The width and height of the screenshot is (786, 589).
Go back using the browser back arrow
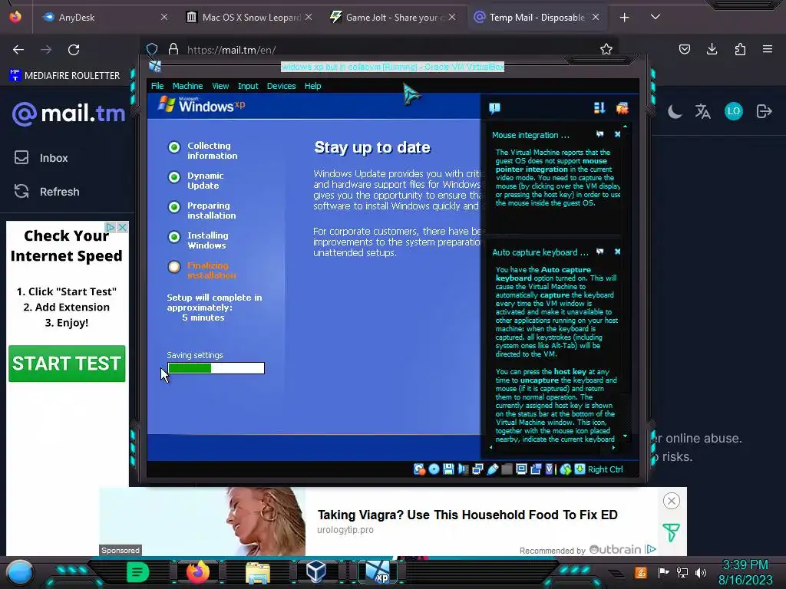[18, 50]
